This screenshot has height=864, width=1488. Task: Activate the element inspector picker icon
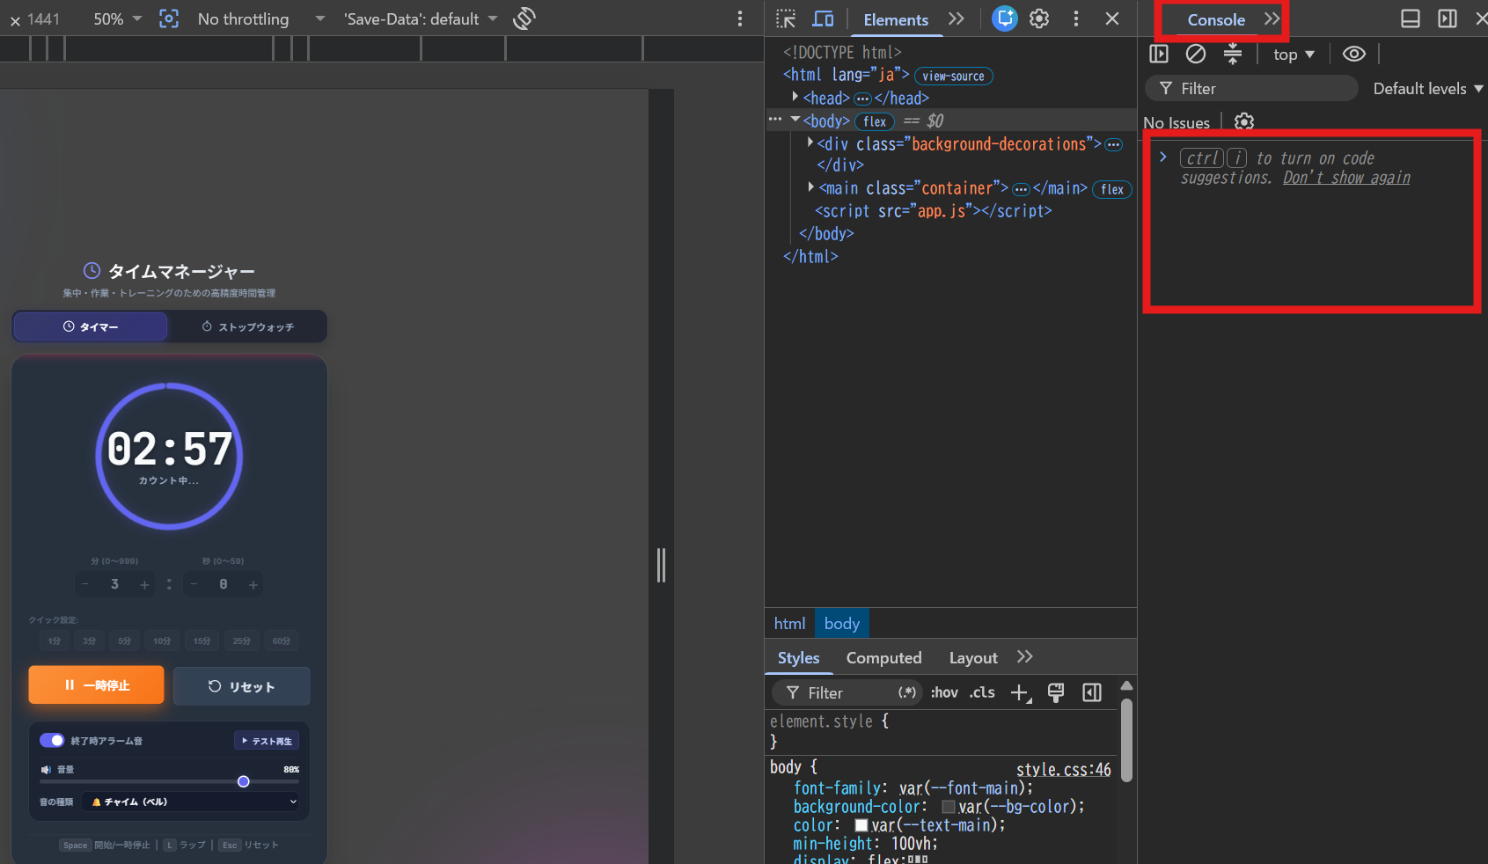(x=786, y=18)
